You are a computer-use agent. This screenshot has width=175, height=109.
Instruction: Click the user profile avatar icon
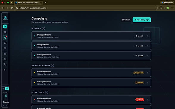point(6,96)
